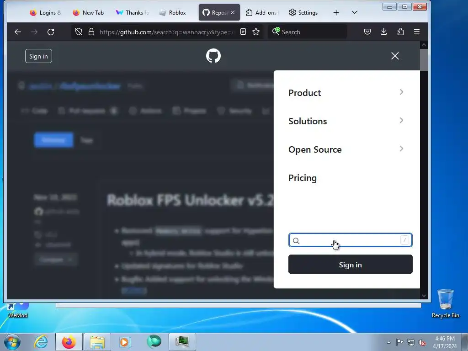Open tracking protection shield icon
Image resolution: width=468 pixels, height=351 pixels.
tap(79, 32)
